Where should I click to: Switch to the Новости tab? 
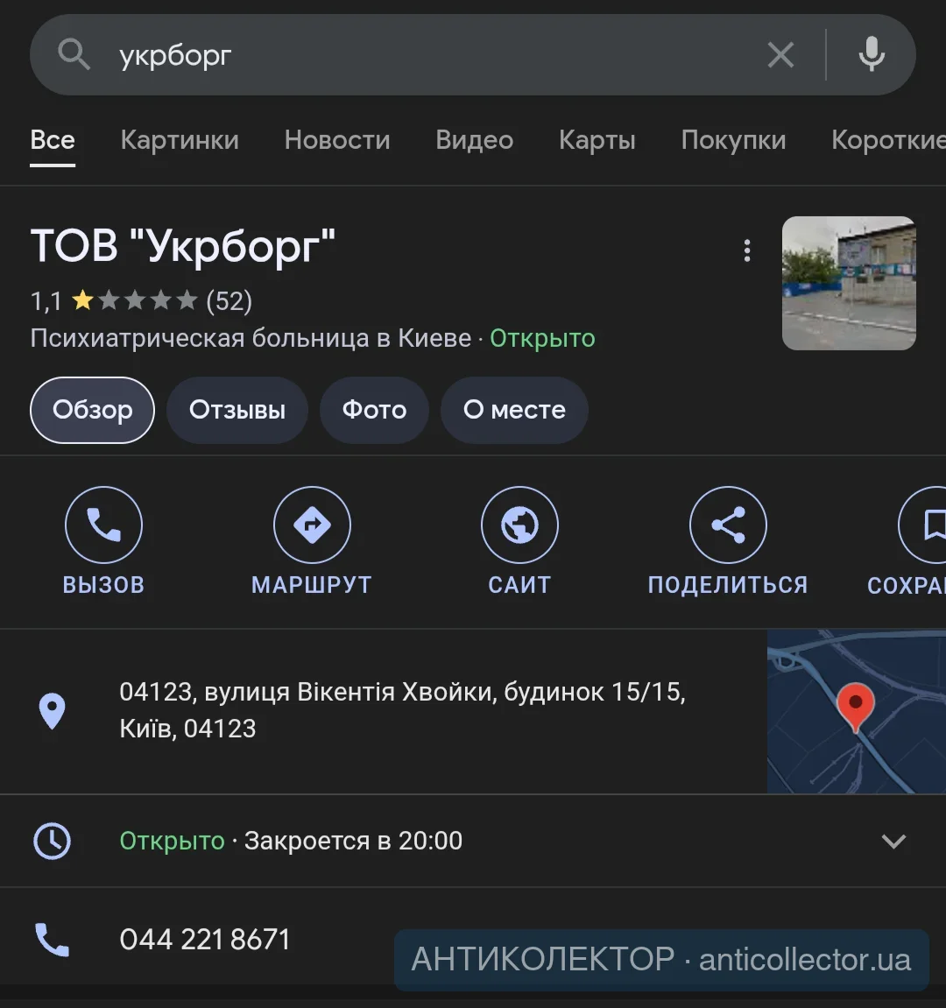click(337, 139)
